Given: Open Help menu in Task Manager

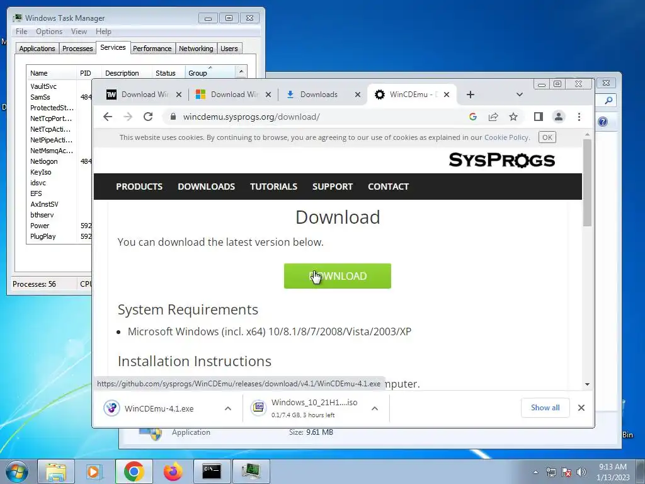Looking at the screenshot, I should click(103, 32).
